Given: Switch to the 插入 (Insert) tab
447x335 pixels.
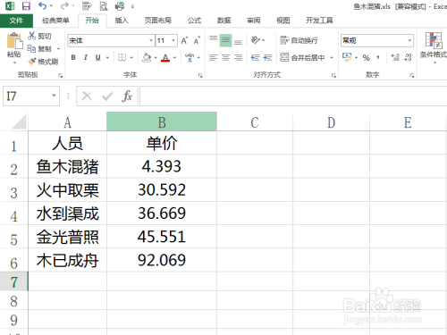Looking at the screenshot, I should point(122,21).
